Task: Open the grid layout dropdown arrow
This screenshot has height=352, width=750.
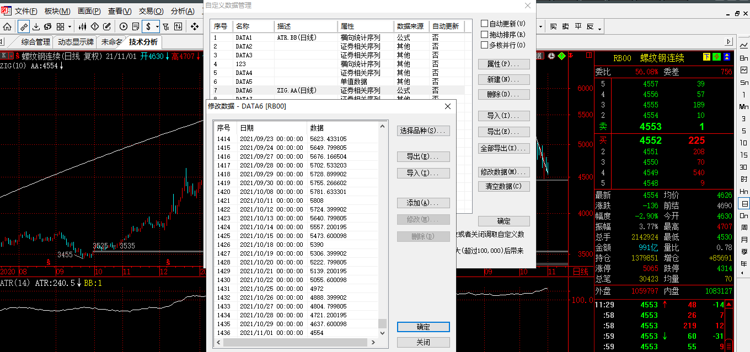Action: [69, 26]
